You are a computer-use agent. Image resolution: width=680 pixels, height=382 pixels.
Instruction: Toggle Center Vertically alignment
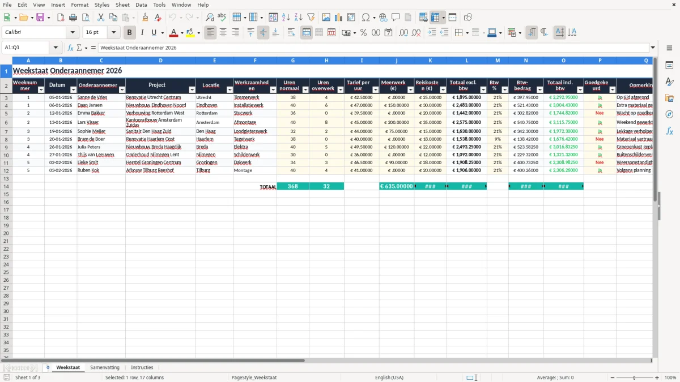pos(263,33)
